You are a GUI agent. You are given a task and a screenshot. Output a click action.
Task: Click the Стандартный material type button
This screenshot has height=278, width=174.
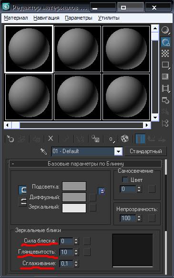146,151
